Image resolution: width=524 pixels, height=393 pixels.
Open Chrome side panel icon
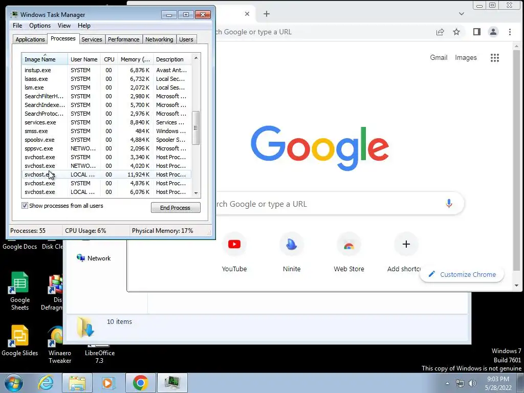click(x=477, y=32)
